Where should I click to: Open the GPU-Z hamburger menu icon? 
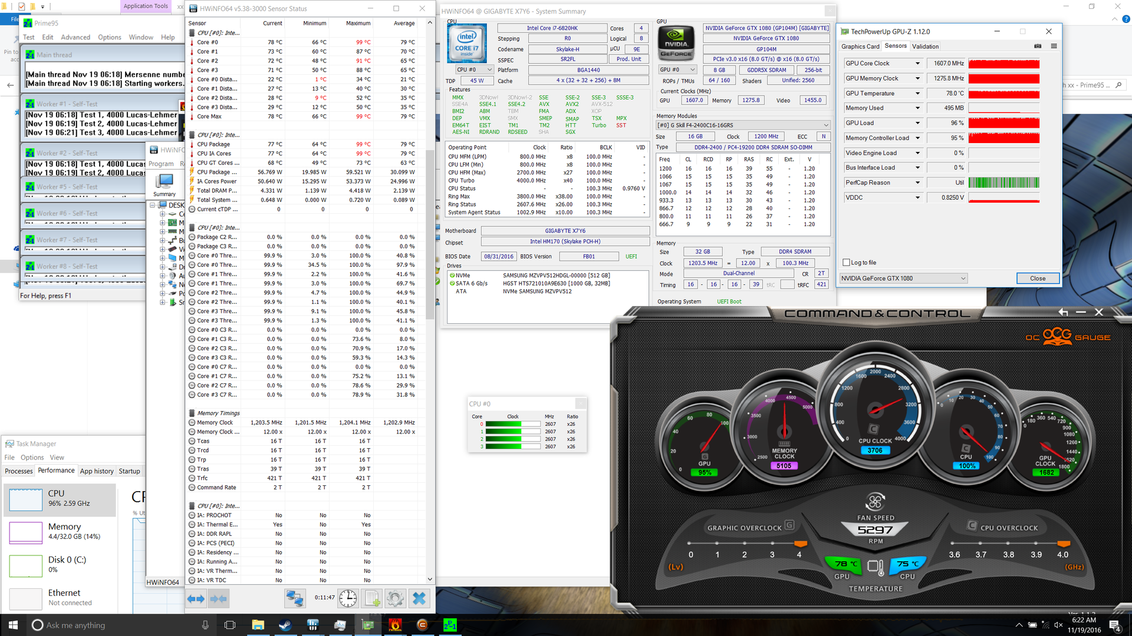[x=1054, y=46]
